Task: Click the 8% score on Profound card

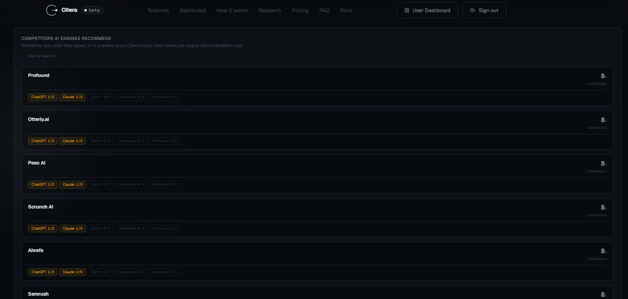Action: pos(604,76)
